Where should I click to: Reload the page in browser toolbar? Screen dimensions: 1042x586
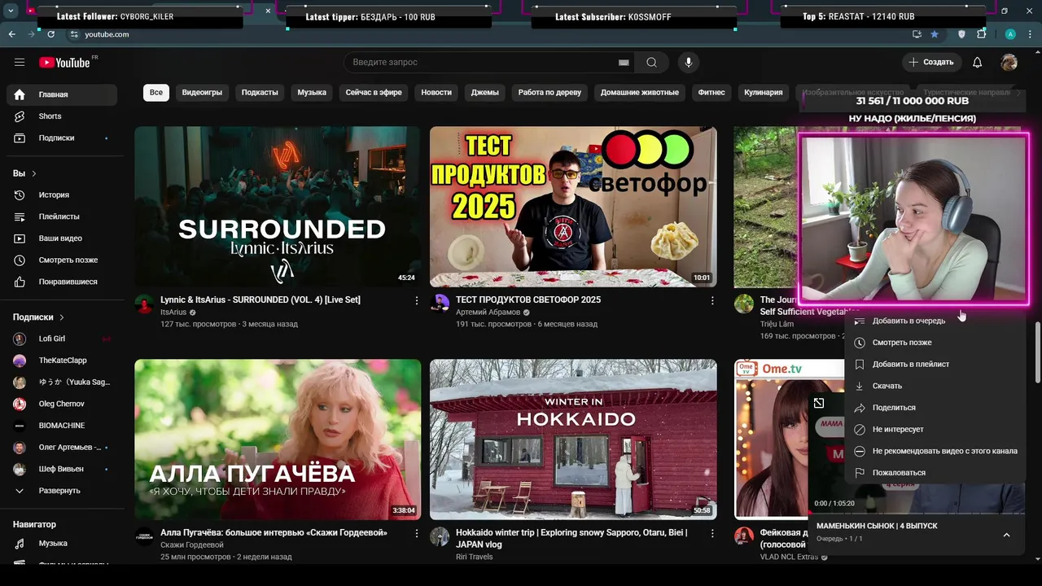[x=51, y=34]
